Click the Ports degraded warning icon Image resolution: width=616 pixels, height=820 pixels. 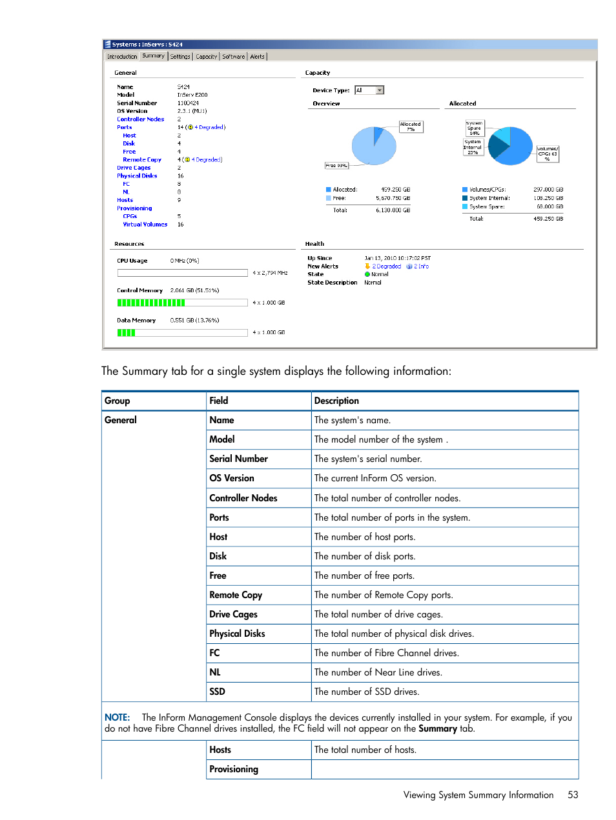[190, 128]
